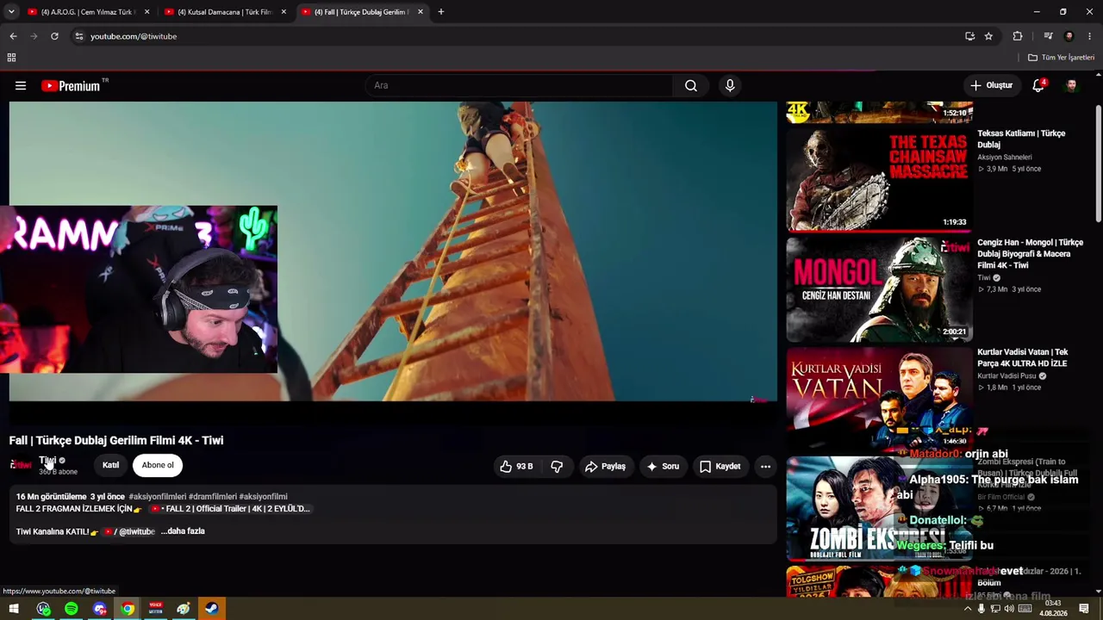Like the video with 93 B likes
The image size is (1103, 620).
(516, 466)
